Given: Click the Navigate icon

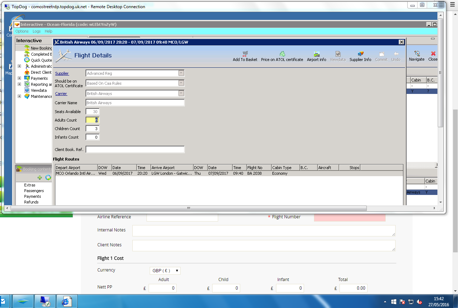Looking at the screenshot, I should pos(417,54).
